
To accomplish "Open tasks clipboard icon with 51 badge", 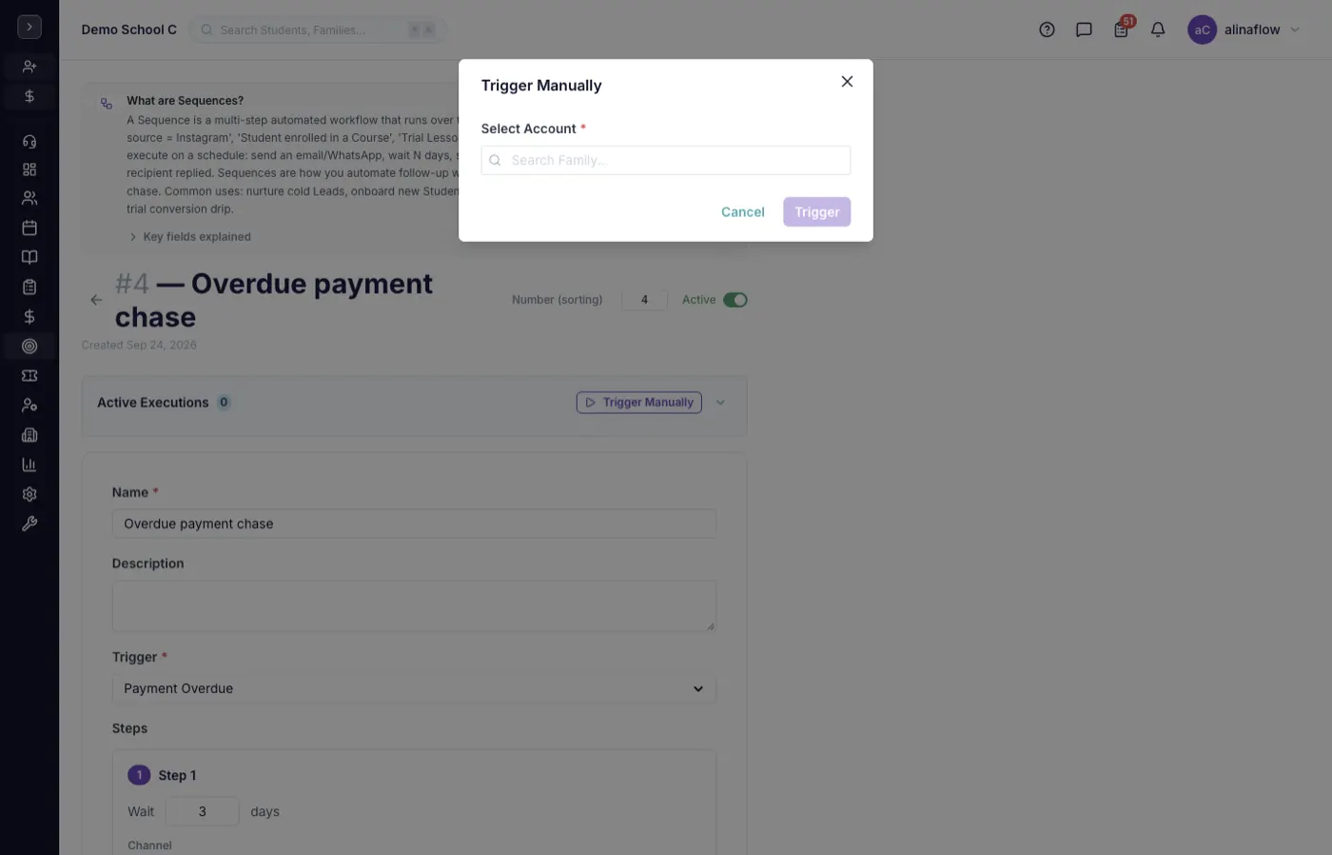I will point(1122,30).
